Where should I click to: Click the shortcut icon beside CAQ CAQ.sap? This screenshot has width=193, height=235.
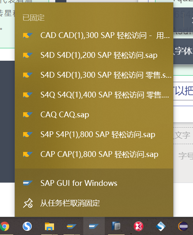point(28,114)
